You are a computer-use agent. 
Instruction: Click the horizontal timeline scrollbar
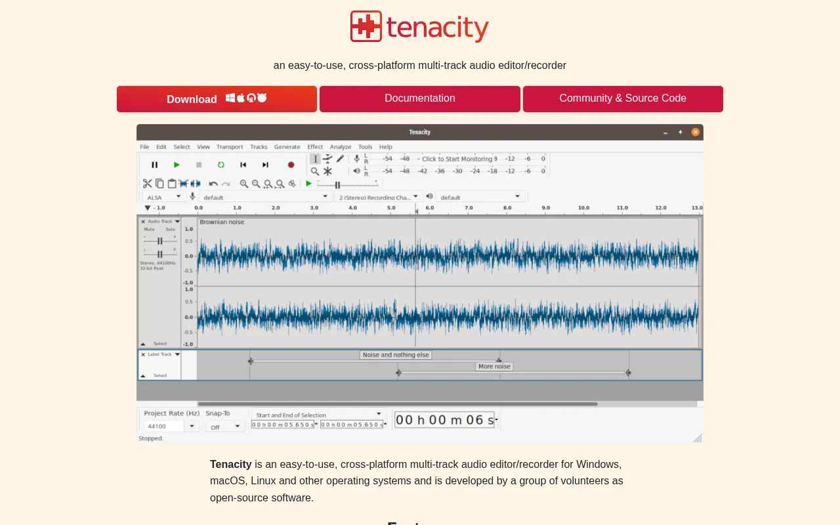(397, 404)
